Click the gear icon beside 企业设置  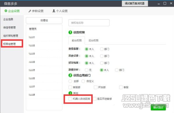[x=6, y=11]
